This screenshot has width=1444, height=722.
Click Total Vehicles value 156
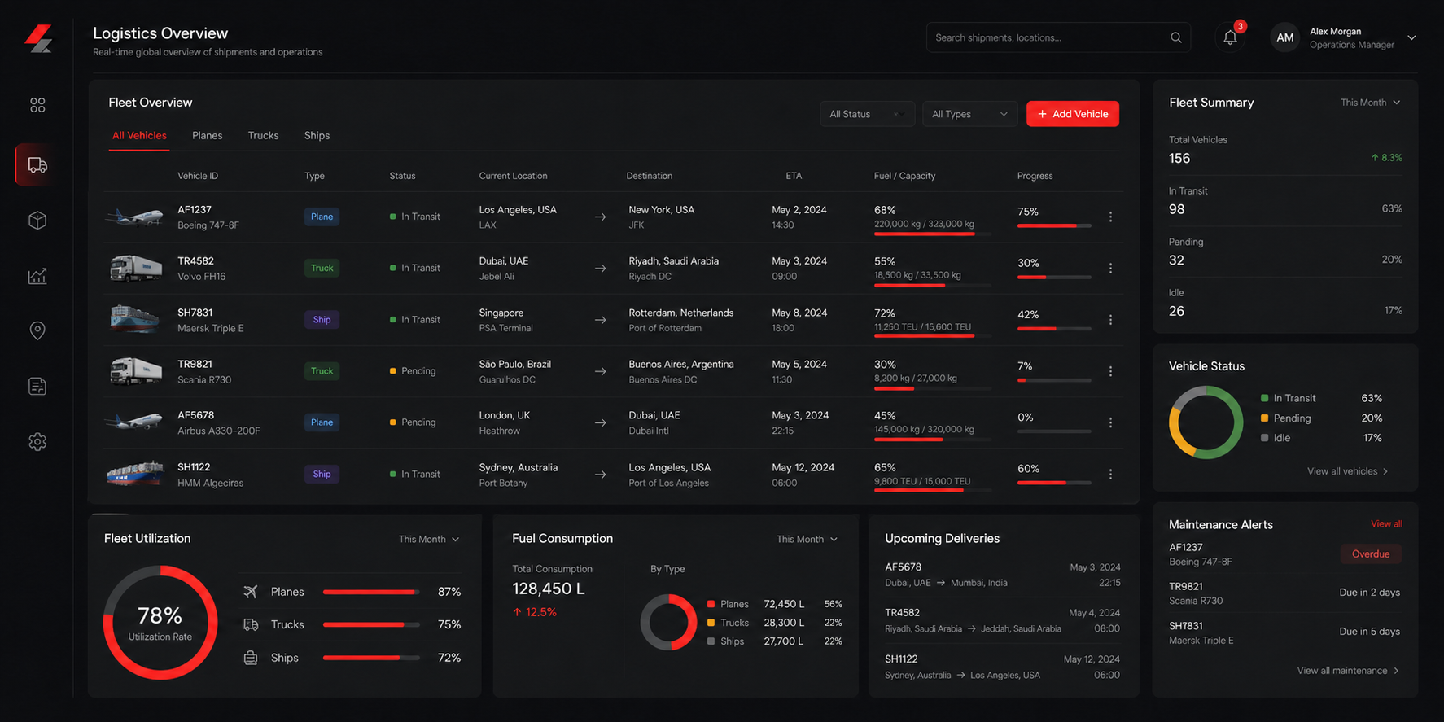[x=1179, y=159]
